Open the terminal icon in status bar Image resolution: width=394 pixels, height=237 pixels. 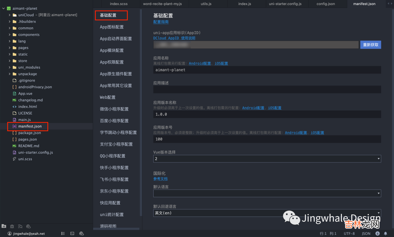pos(72,233)
